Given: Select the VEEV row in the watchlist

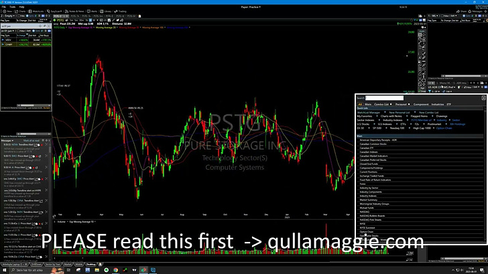Looking at the screenshot, I should tap(26, 40).
